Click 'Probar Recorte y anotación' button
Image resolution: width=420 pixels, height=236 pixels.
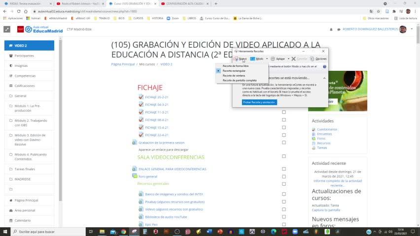click(x=259, y=102)
